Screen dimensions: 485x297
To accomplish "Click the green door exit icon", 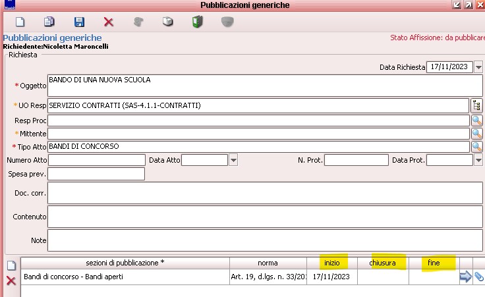I will point(197,22).
